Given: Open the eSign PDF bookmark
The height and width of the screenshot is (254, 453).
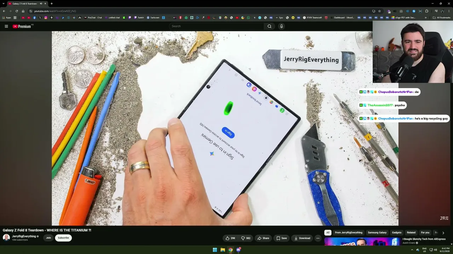Looking at the screenshot, I should (x=403, y=18).
